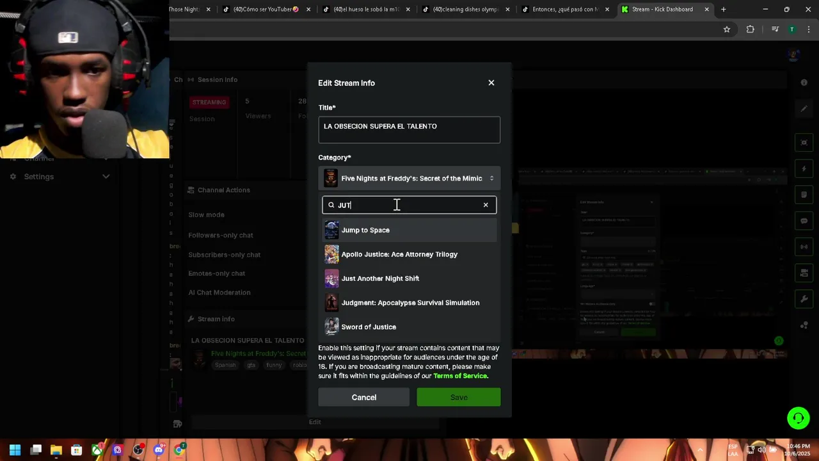Open the media controls icon in toolbar
819x461 pixels.
click(x=775, y=29)
